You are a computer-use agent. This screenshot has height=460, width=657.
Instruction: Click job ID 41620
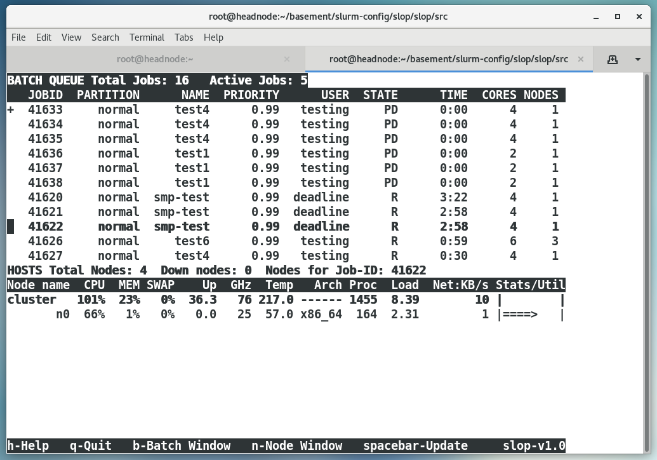(45, 197)
